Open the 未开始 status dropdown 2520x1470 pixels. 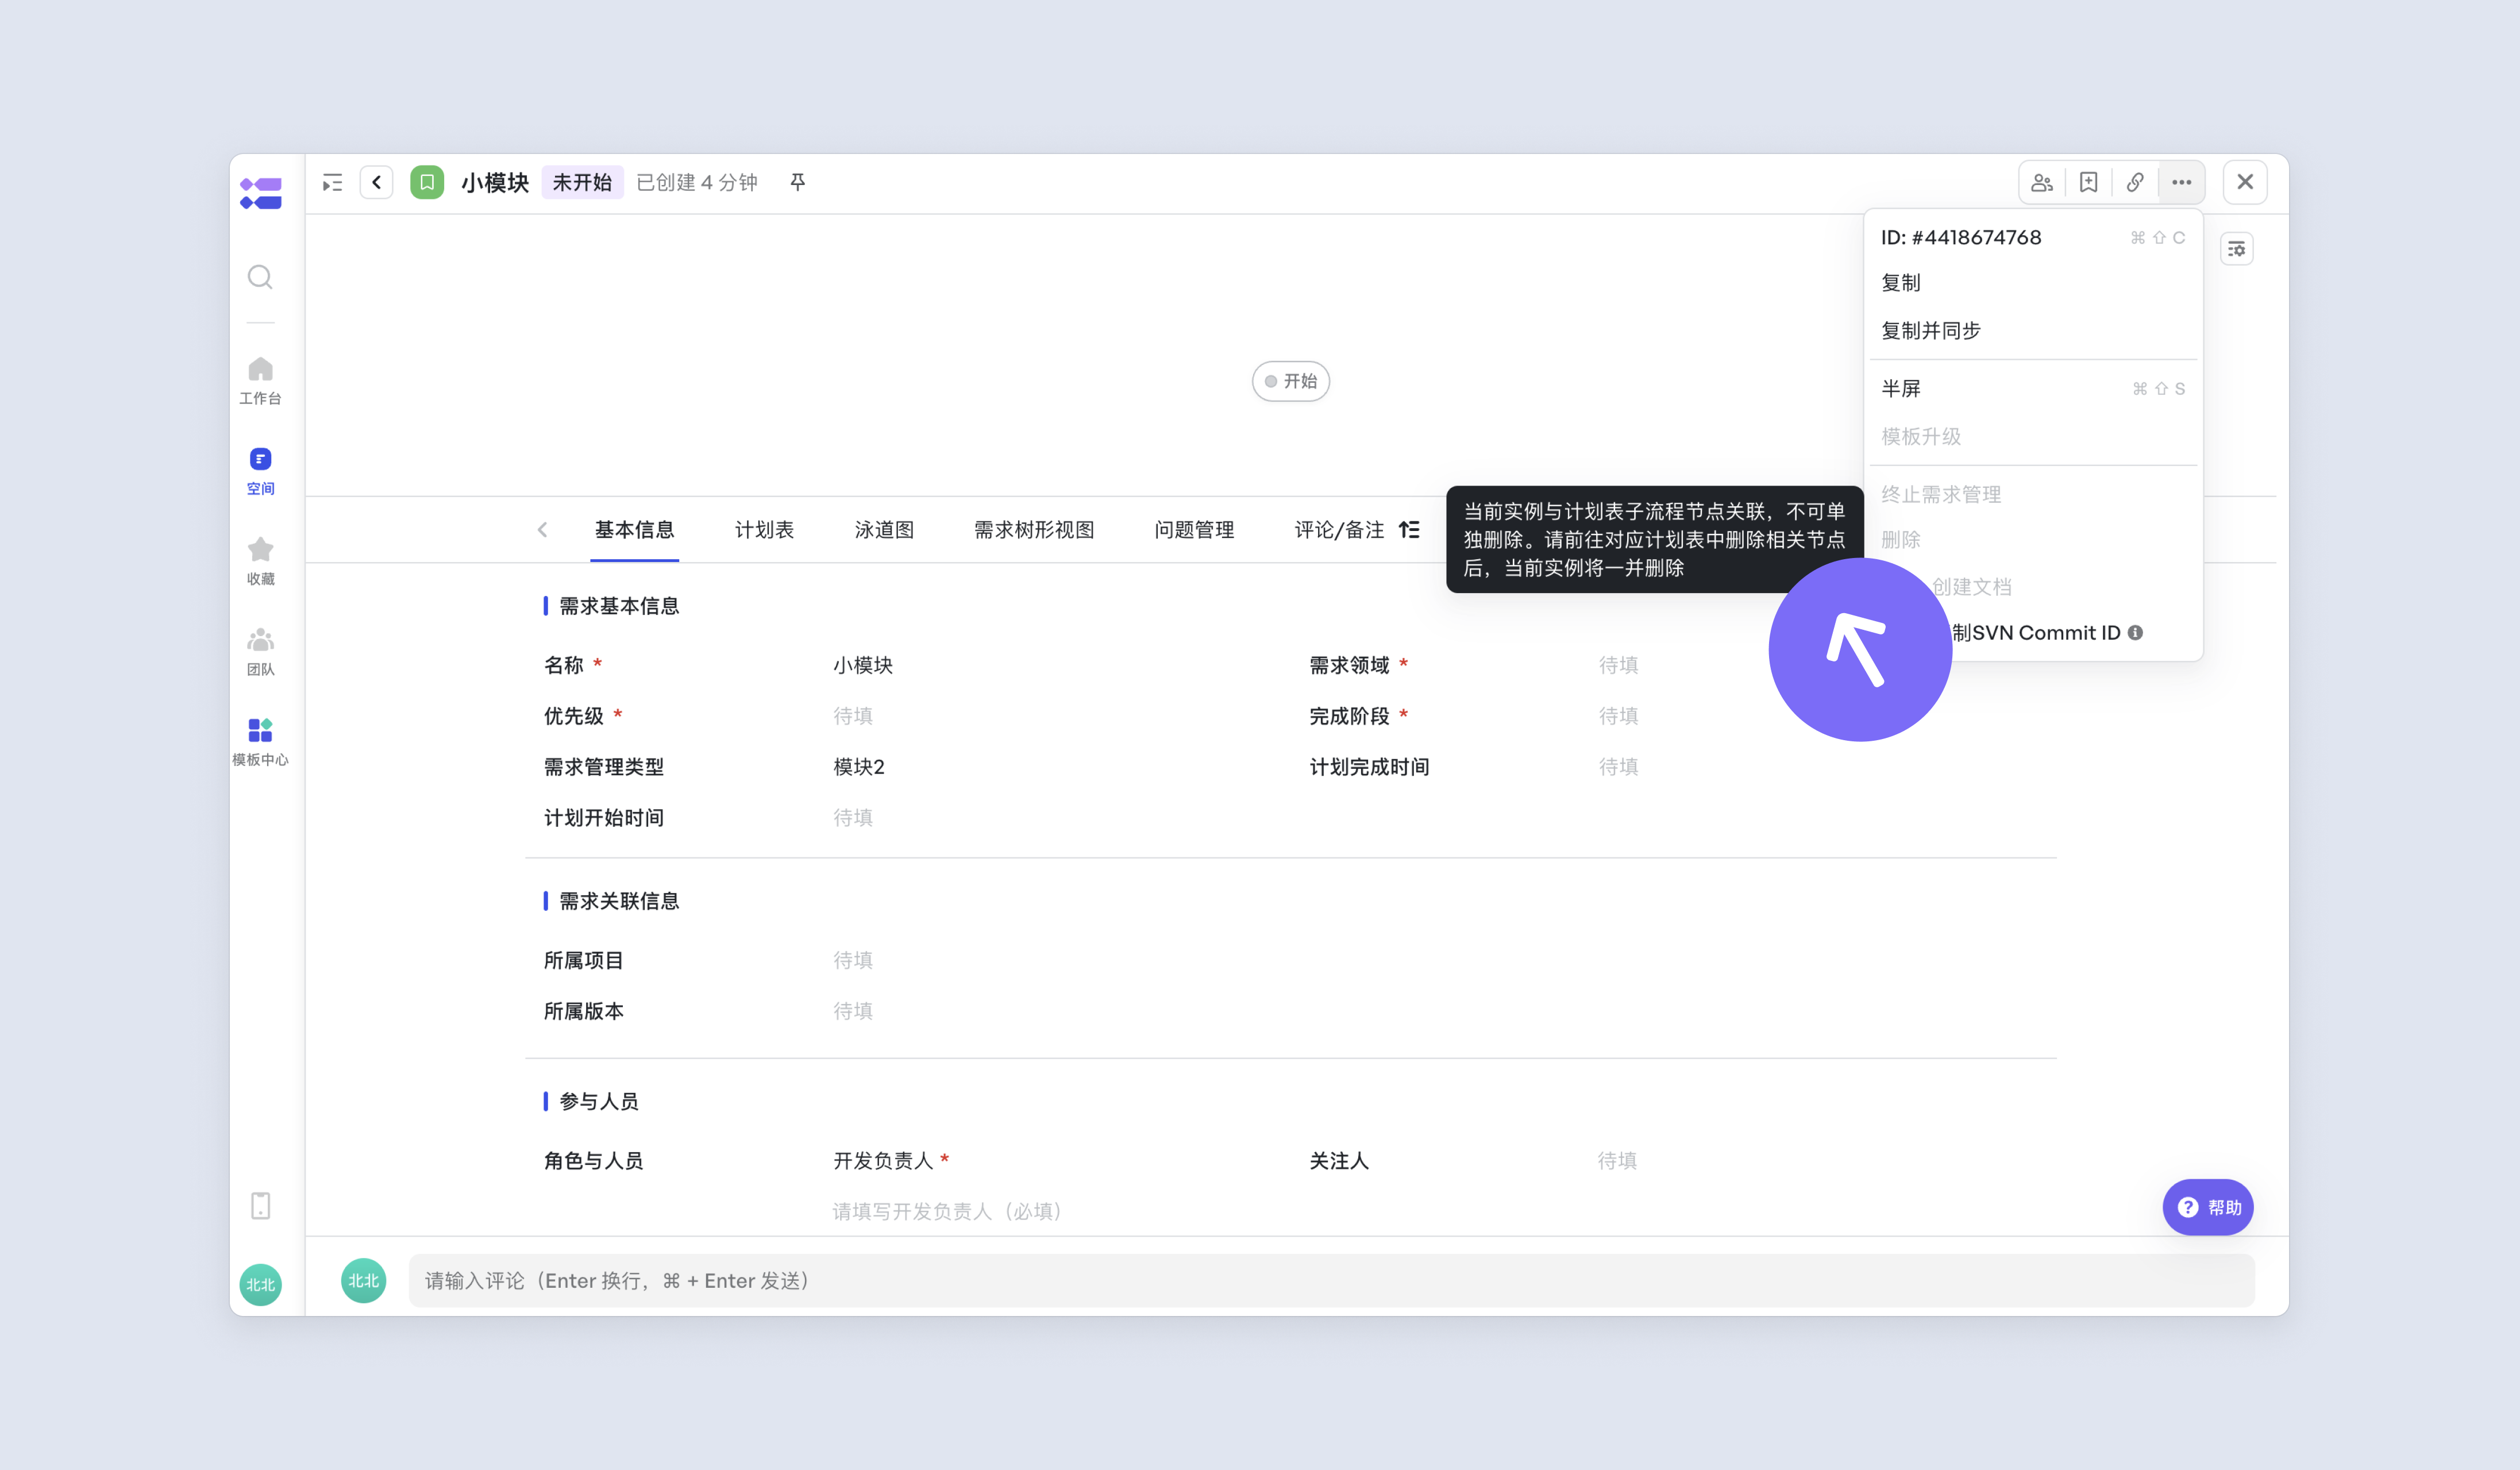coord(582,182)
